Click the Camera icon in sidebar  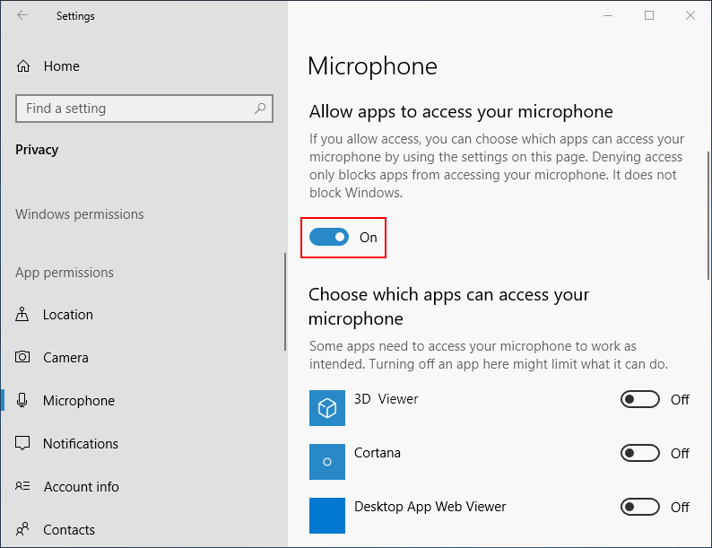click(22, 357)
